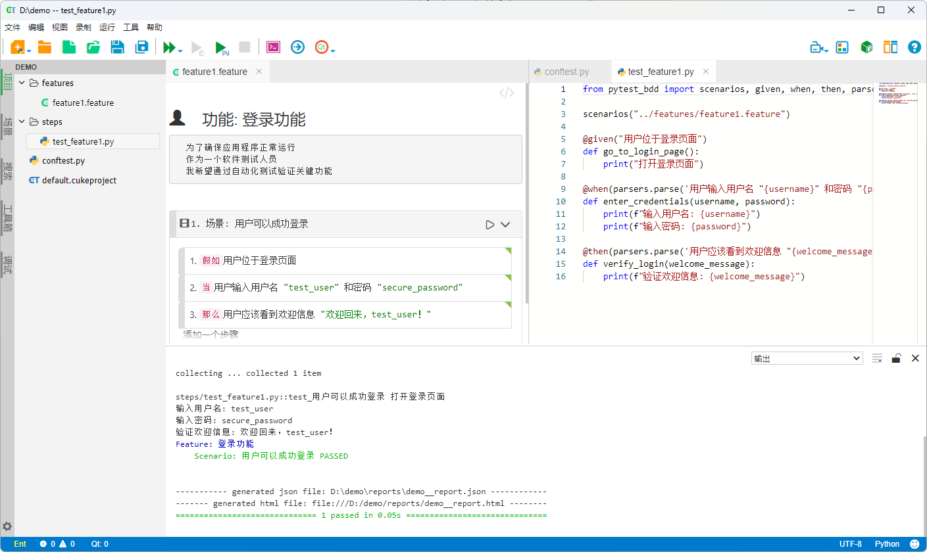Switch to the 调试 sidebar tab
Viewport: 927px width, 552px height.
coord(7,264)
